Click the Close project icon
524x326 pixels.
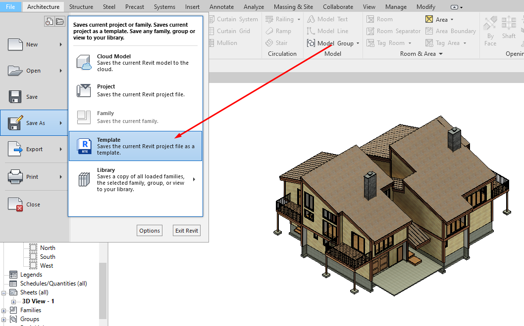(15, 204)
